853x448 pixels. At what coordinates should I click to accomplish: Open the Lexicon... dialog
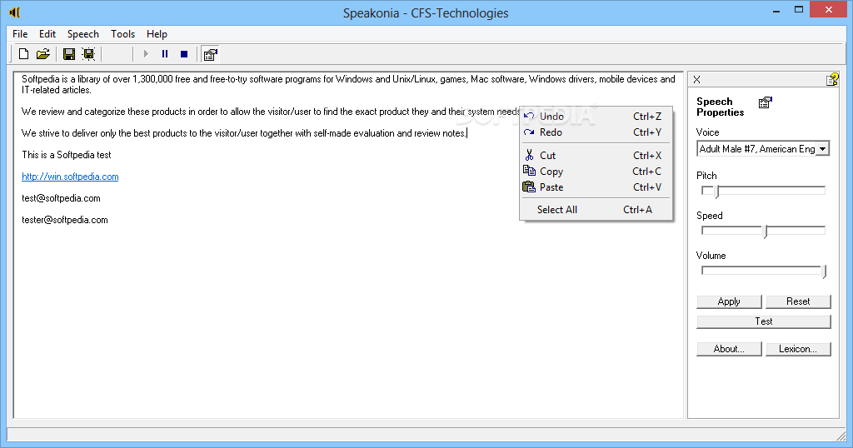[x=798, y=349]
